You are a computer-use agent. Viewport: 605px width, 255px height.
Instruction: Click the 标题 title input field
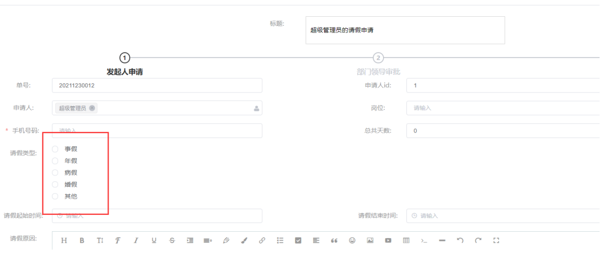(x=405, y=30)
